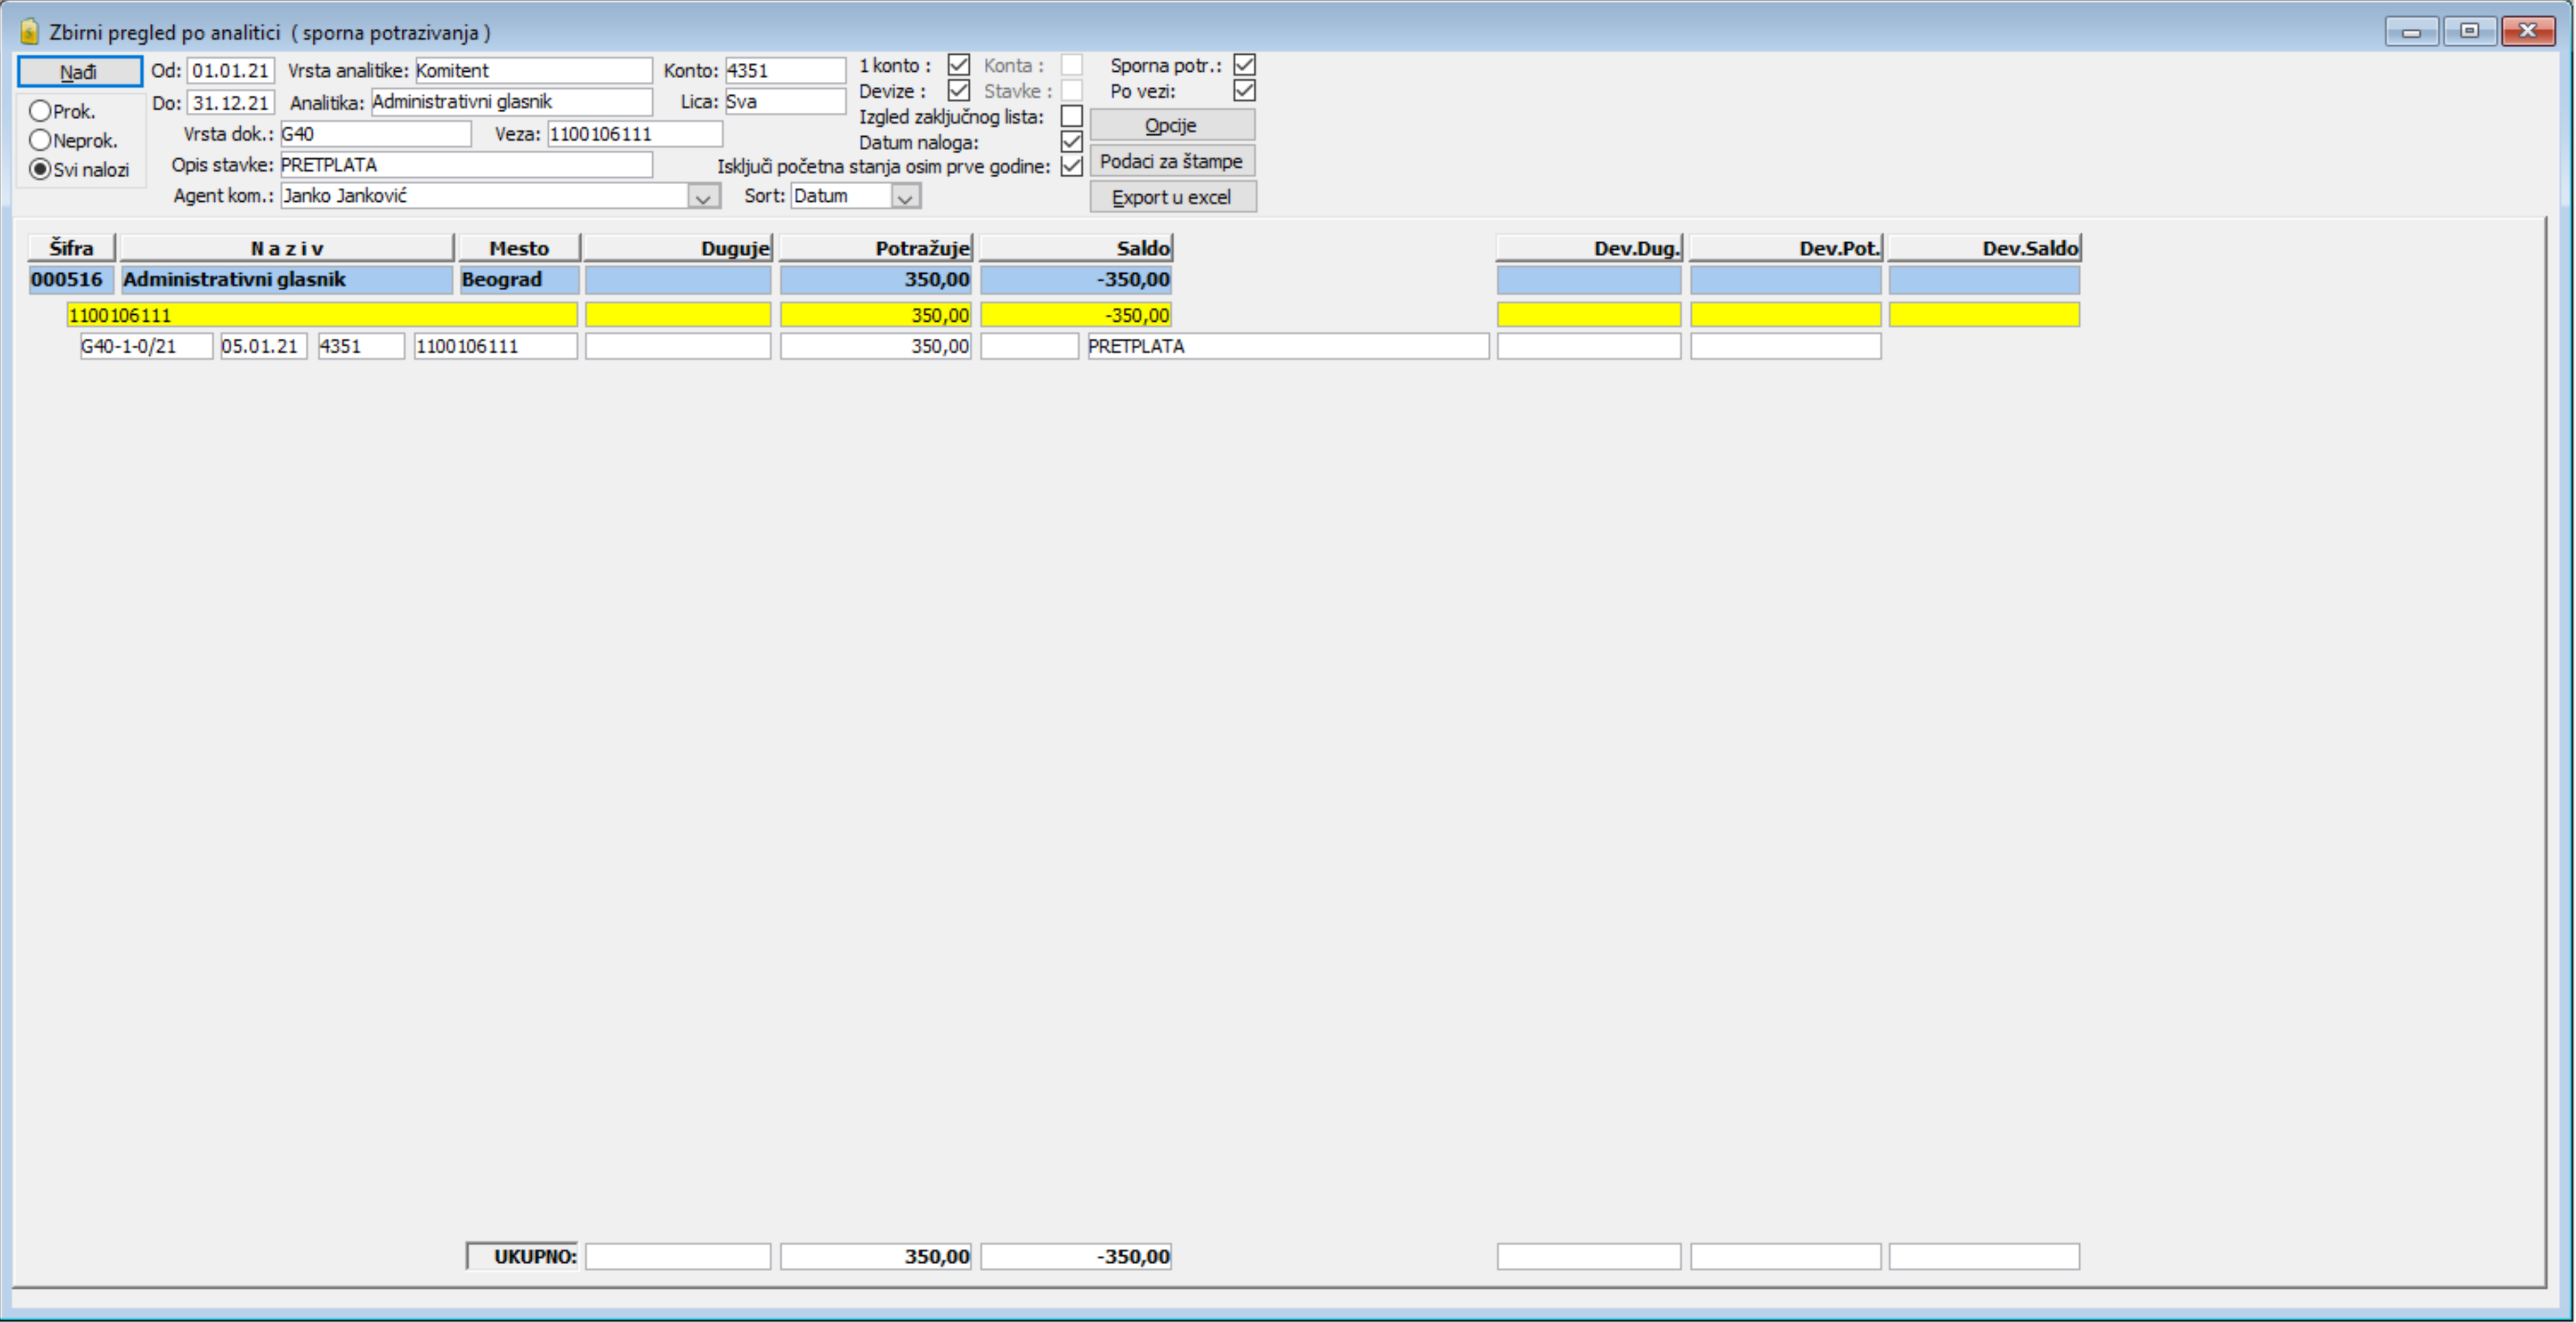Click the application icon in title bar
2576x1323 pixels.
click(29, 32)
